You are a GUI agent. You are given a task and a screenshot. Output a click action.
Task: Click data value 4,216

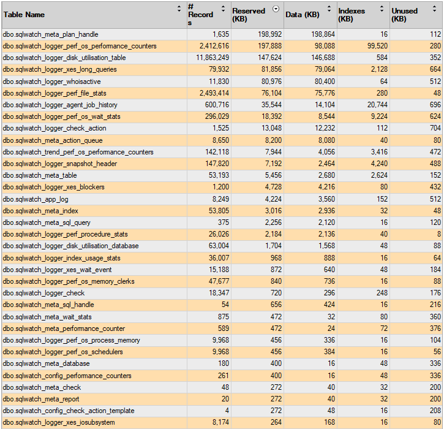tap(326, 187)
